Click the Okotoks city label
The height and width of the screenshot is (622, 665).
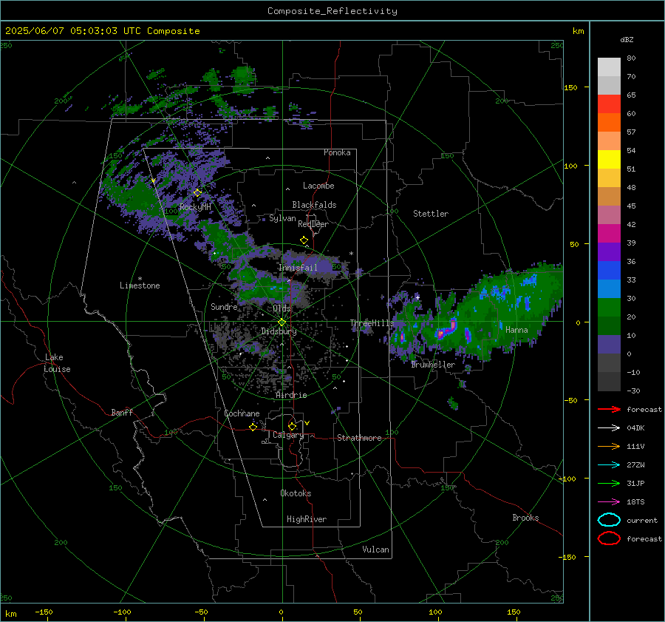coord(296,493)
